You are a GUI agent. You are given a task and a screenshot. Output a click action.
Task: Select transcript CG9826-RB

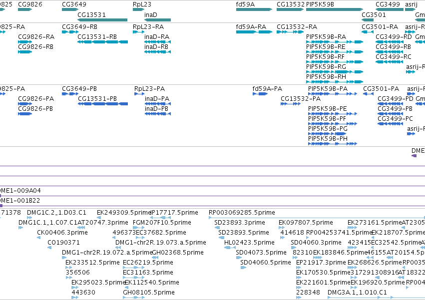pos(25,52)
